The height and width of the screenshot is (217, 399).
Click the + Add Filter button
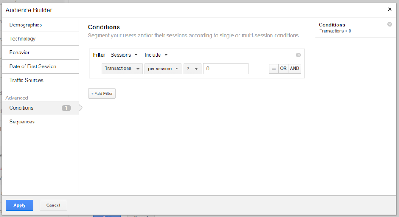pyautogui.click(x=102, y=94)
